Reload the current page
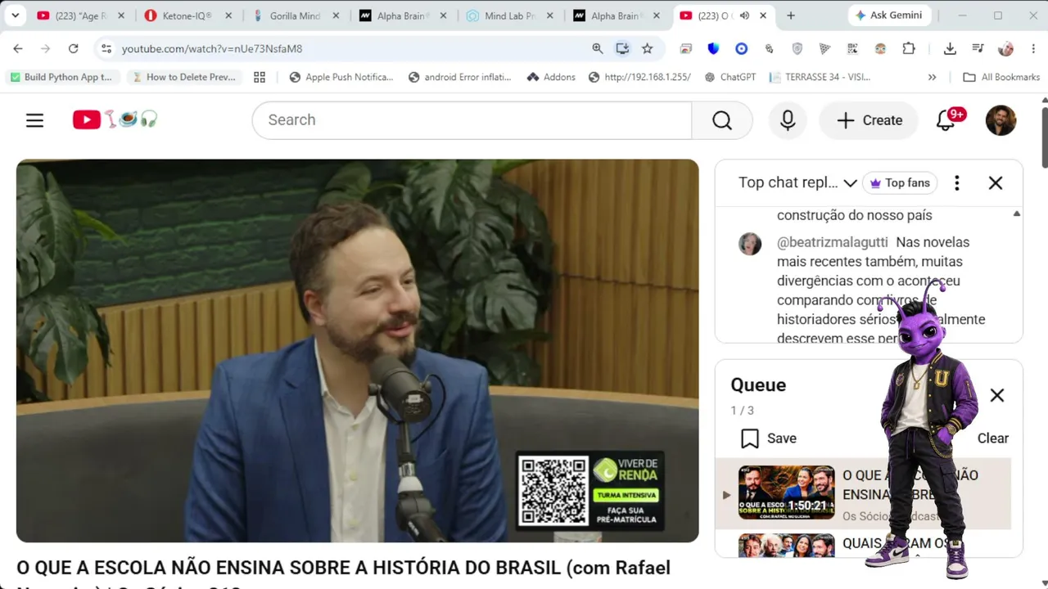The width and height of the screenshot is (1048, 589). [73, 49]
